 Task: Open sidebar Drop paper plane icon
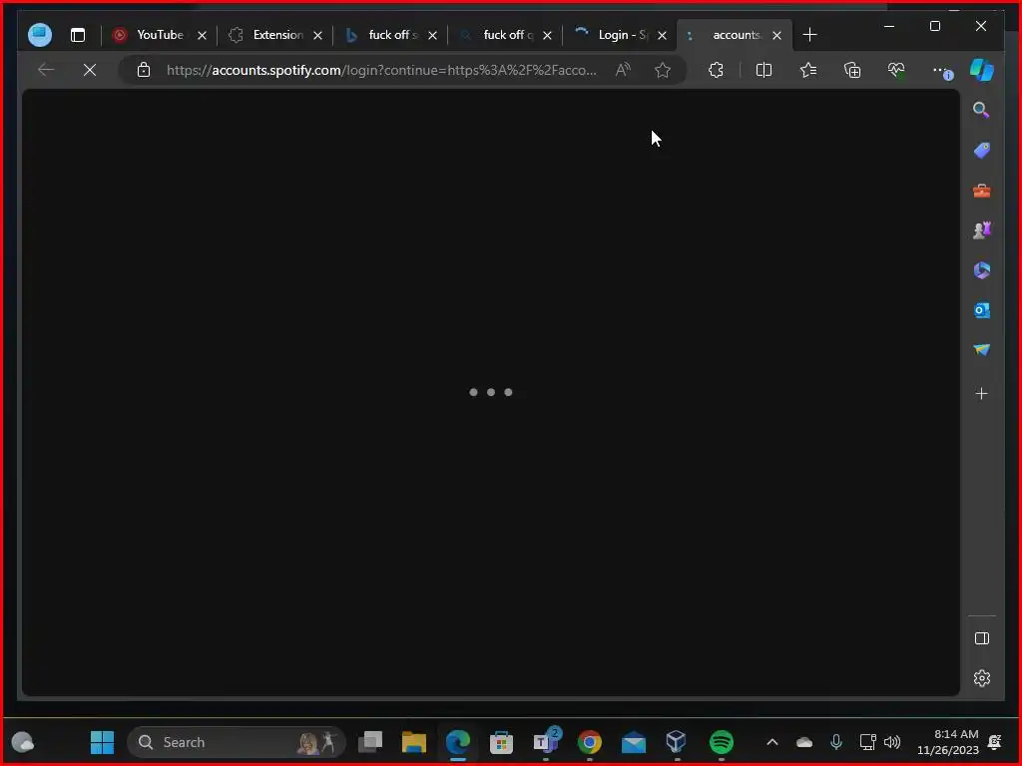click(x=982, y=350)
